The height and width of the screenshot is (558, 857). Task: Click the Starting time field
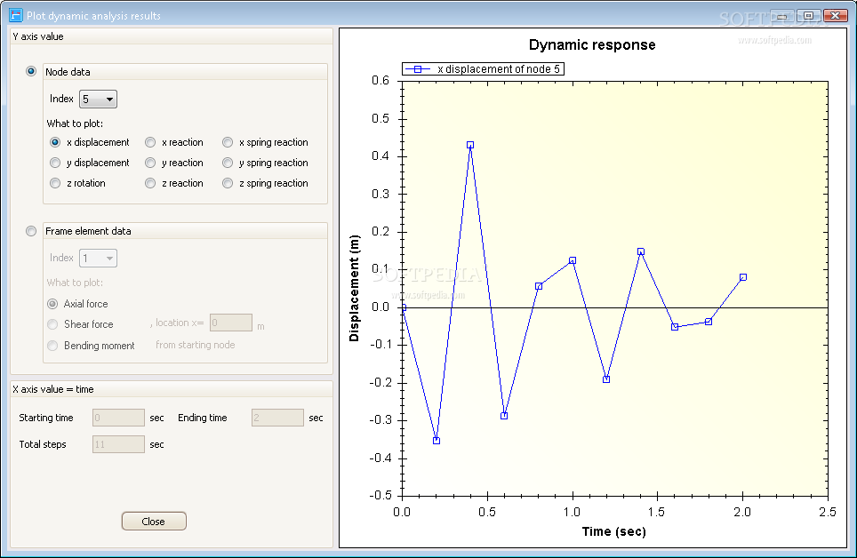click(x=118, y=418)
